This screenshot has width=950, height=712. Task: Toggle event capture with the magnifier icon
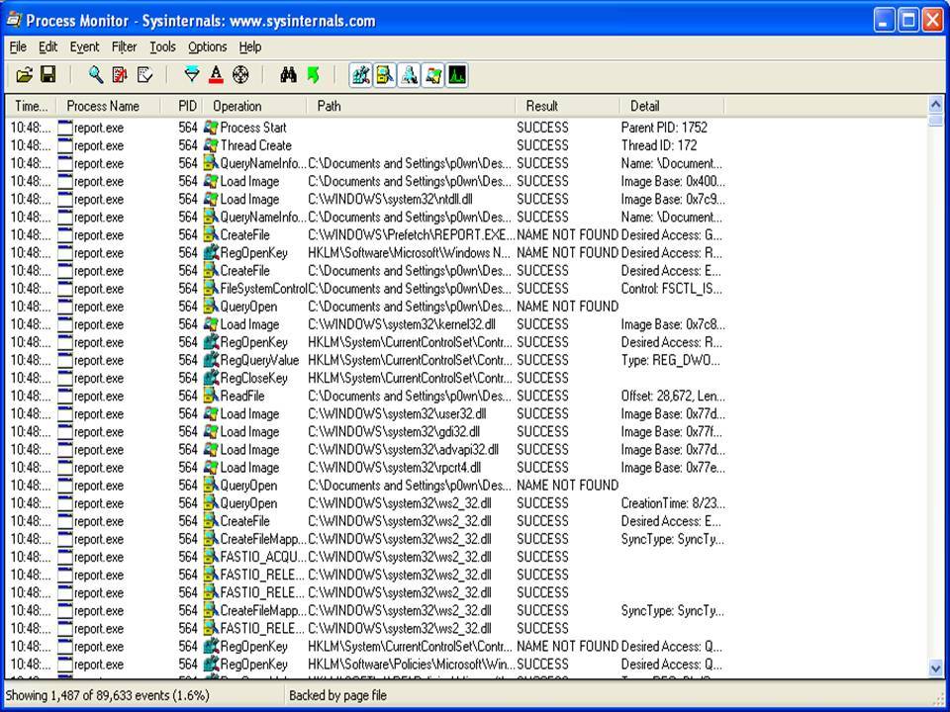(96, 75)
